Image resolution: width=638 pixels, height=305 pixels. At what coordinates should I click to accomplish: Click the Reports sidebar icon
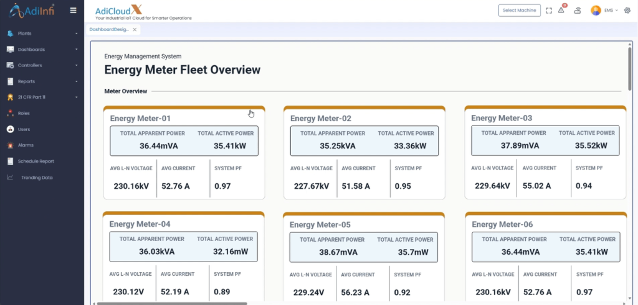click(10, 81)
